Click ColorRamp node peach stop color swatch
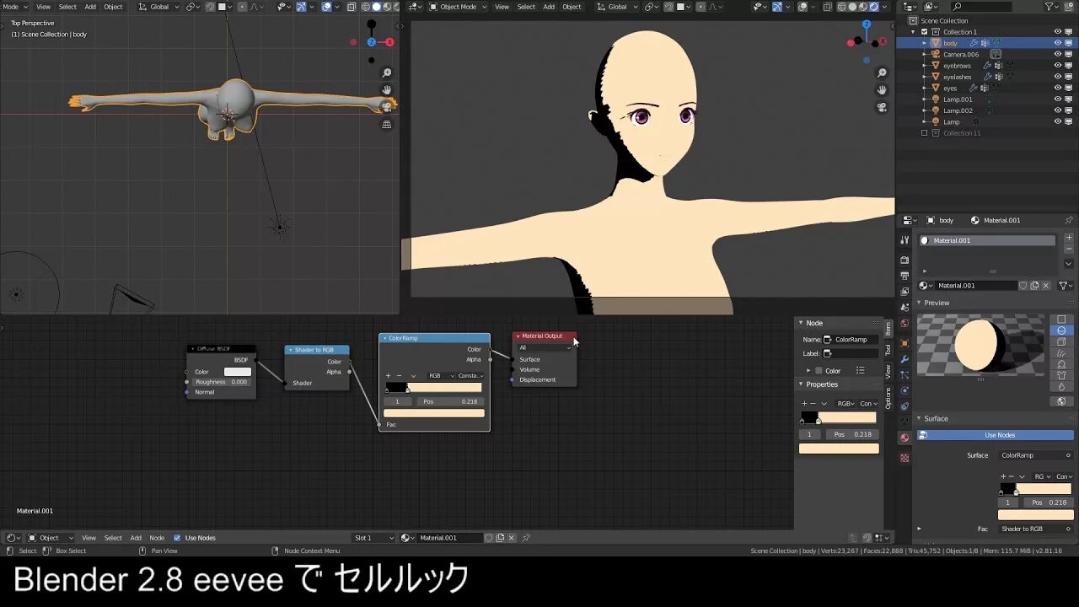Viewport: 1079px width, 607px height. click(433, 413)
